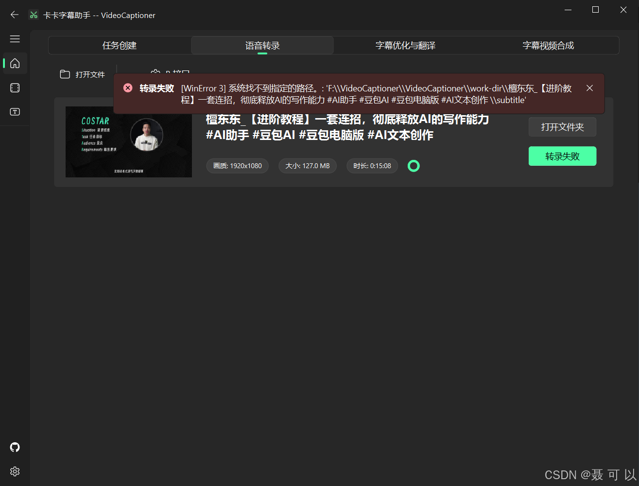Click the 打开文件夹 button
The image size is (639, 486).
click(x=562, y=127)
